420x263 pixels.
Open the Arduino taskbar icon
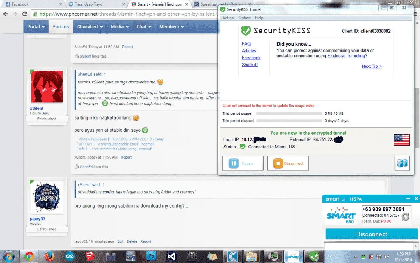click(70, 256)
